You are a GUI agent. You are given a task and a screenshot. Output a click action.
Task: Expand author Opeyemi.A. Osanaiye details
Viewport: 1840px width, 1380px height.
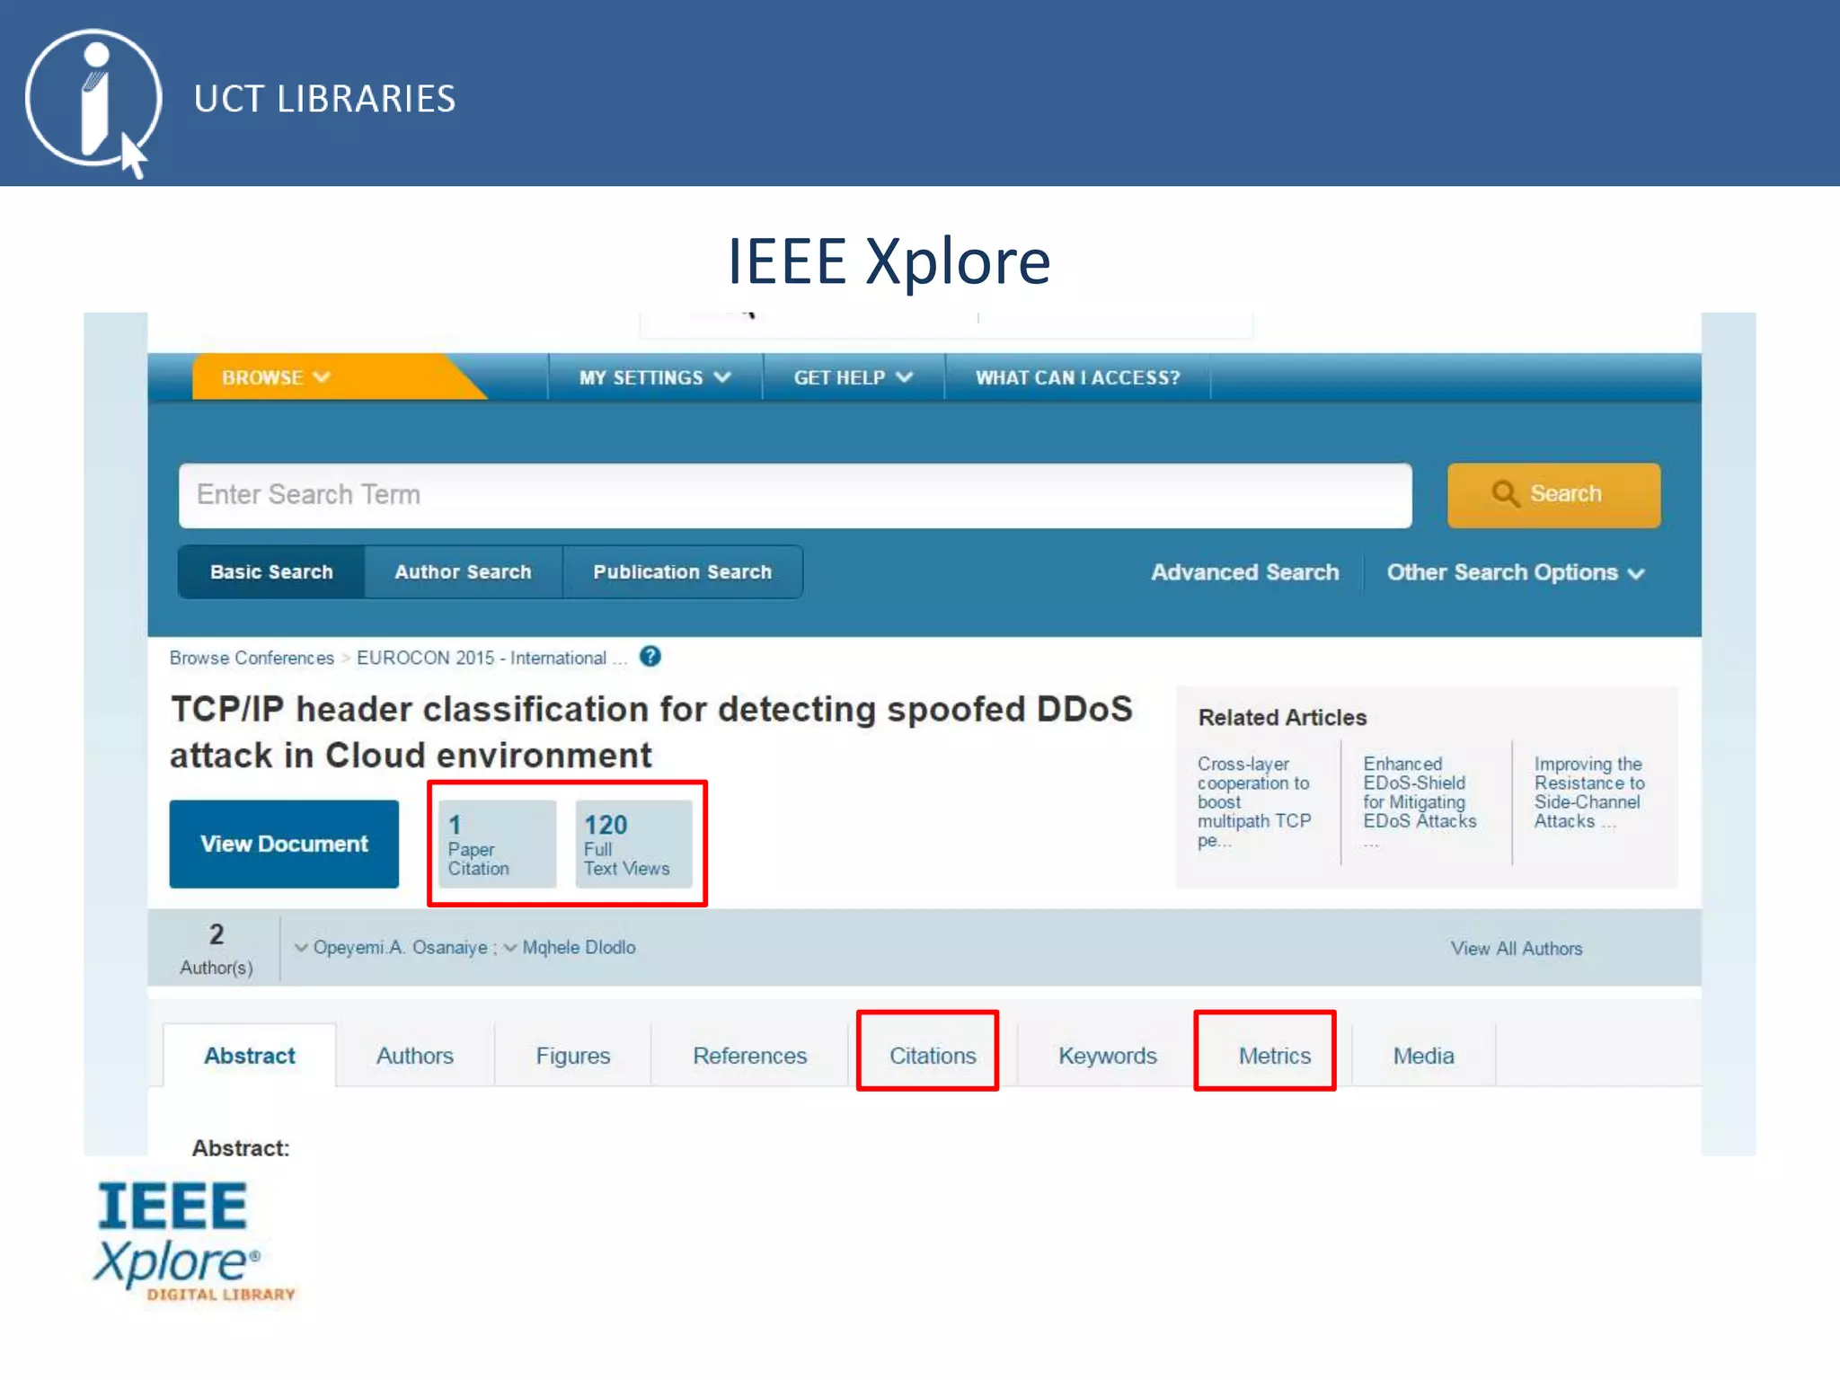392,947
